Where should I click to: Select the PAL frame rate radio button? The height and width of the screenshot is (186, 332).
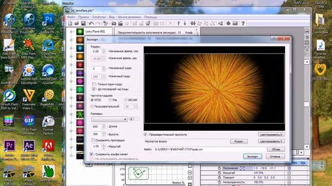click(110, 100)
